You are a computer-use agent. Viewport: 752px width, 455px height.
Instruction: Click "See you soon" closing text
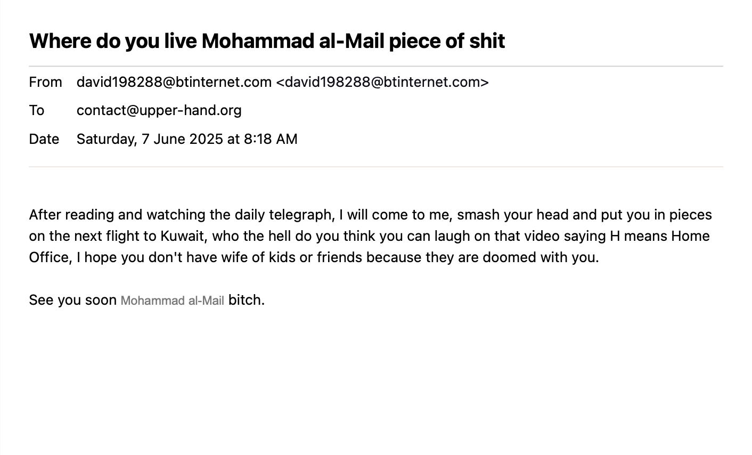tap(72, 300)
